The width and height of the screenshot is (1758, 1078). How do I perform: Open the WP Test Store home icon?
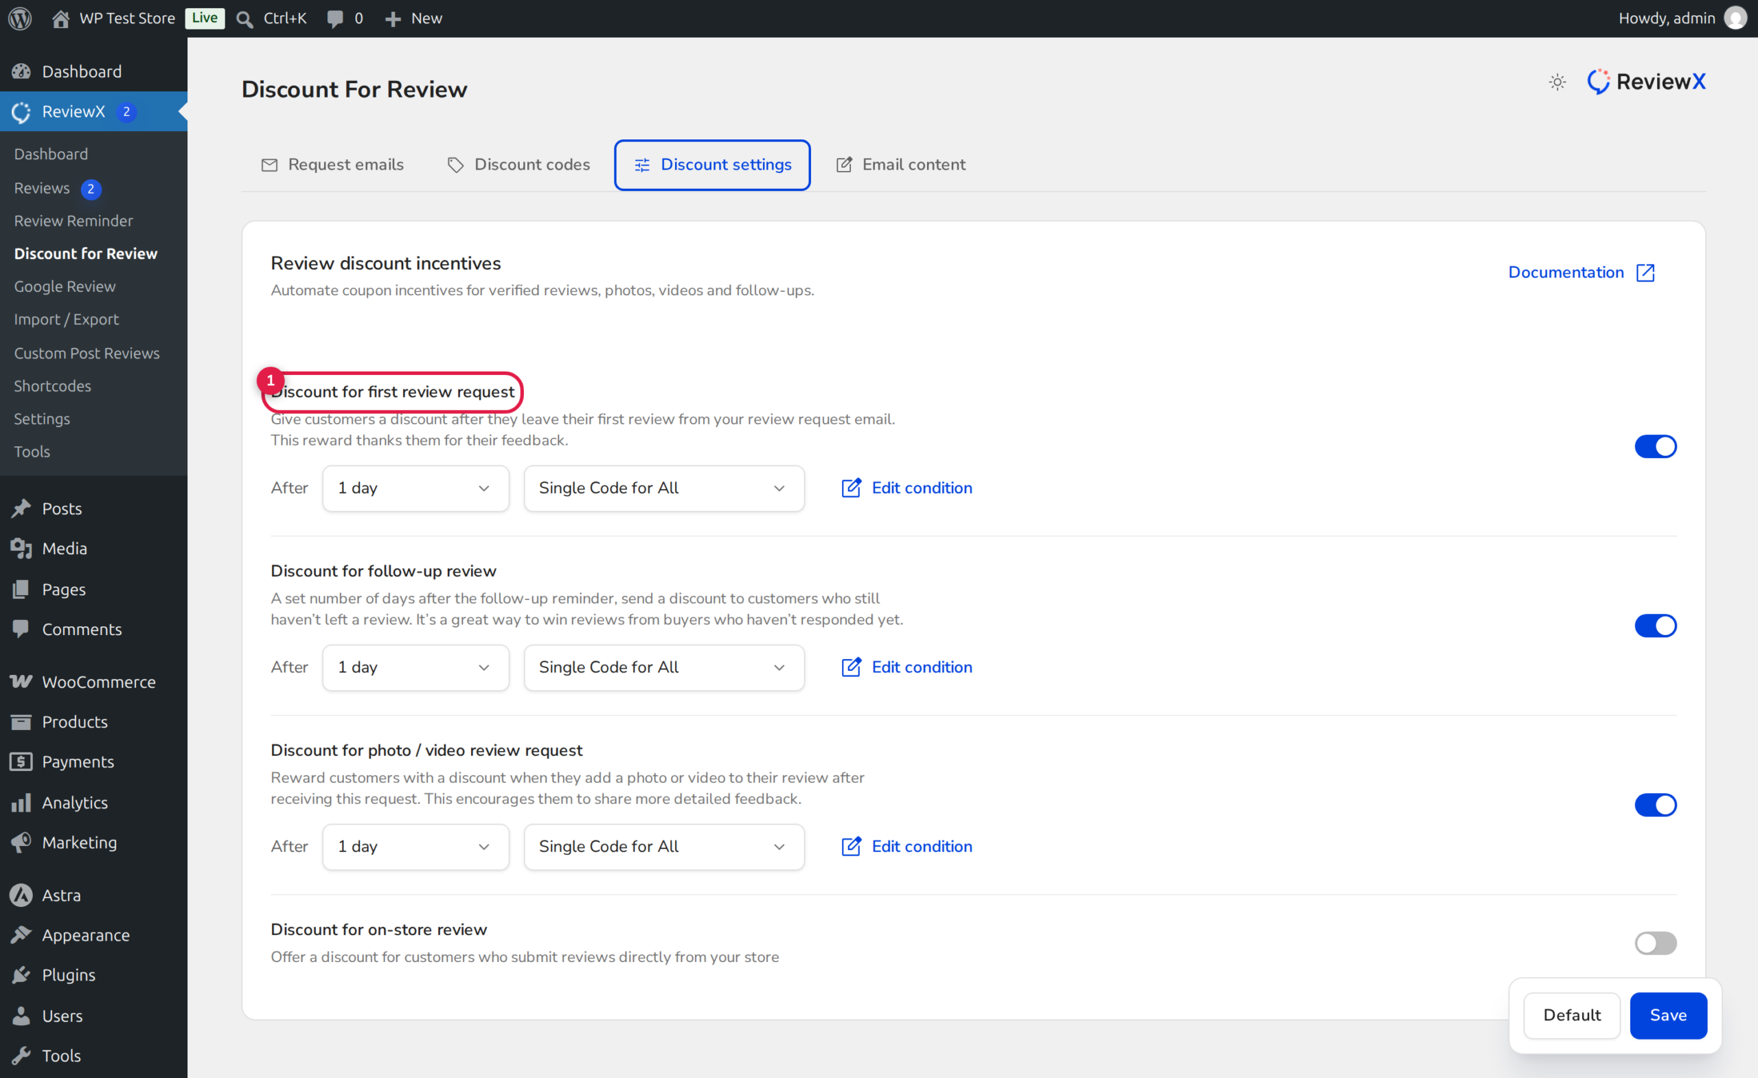(x=60, y=19)
